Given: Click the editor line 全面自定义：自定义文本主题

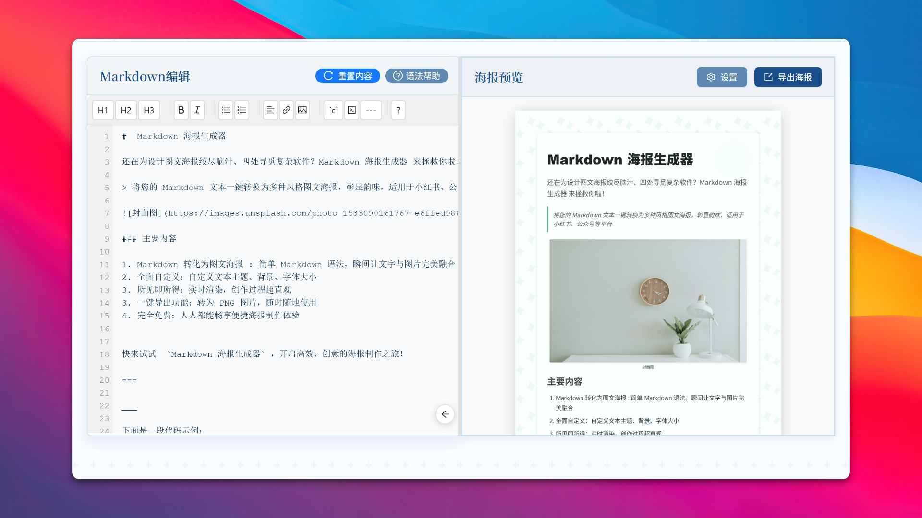Looking at the screenshot, I should click(219, 277).
